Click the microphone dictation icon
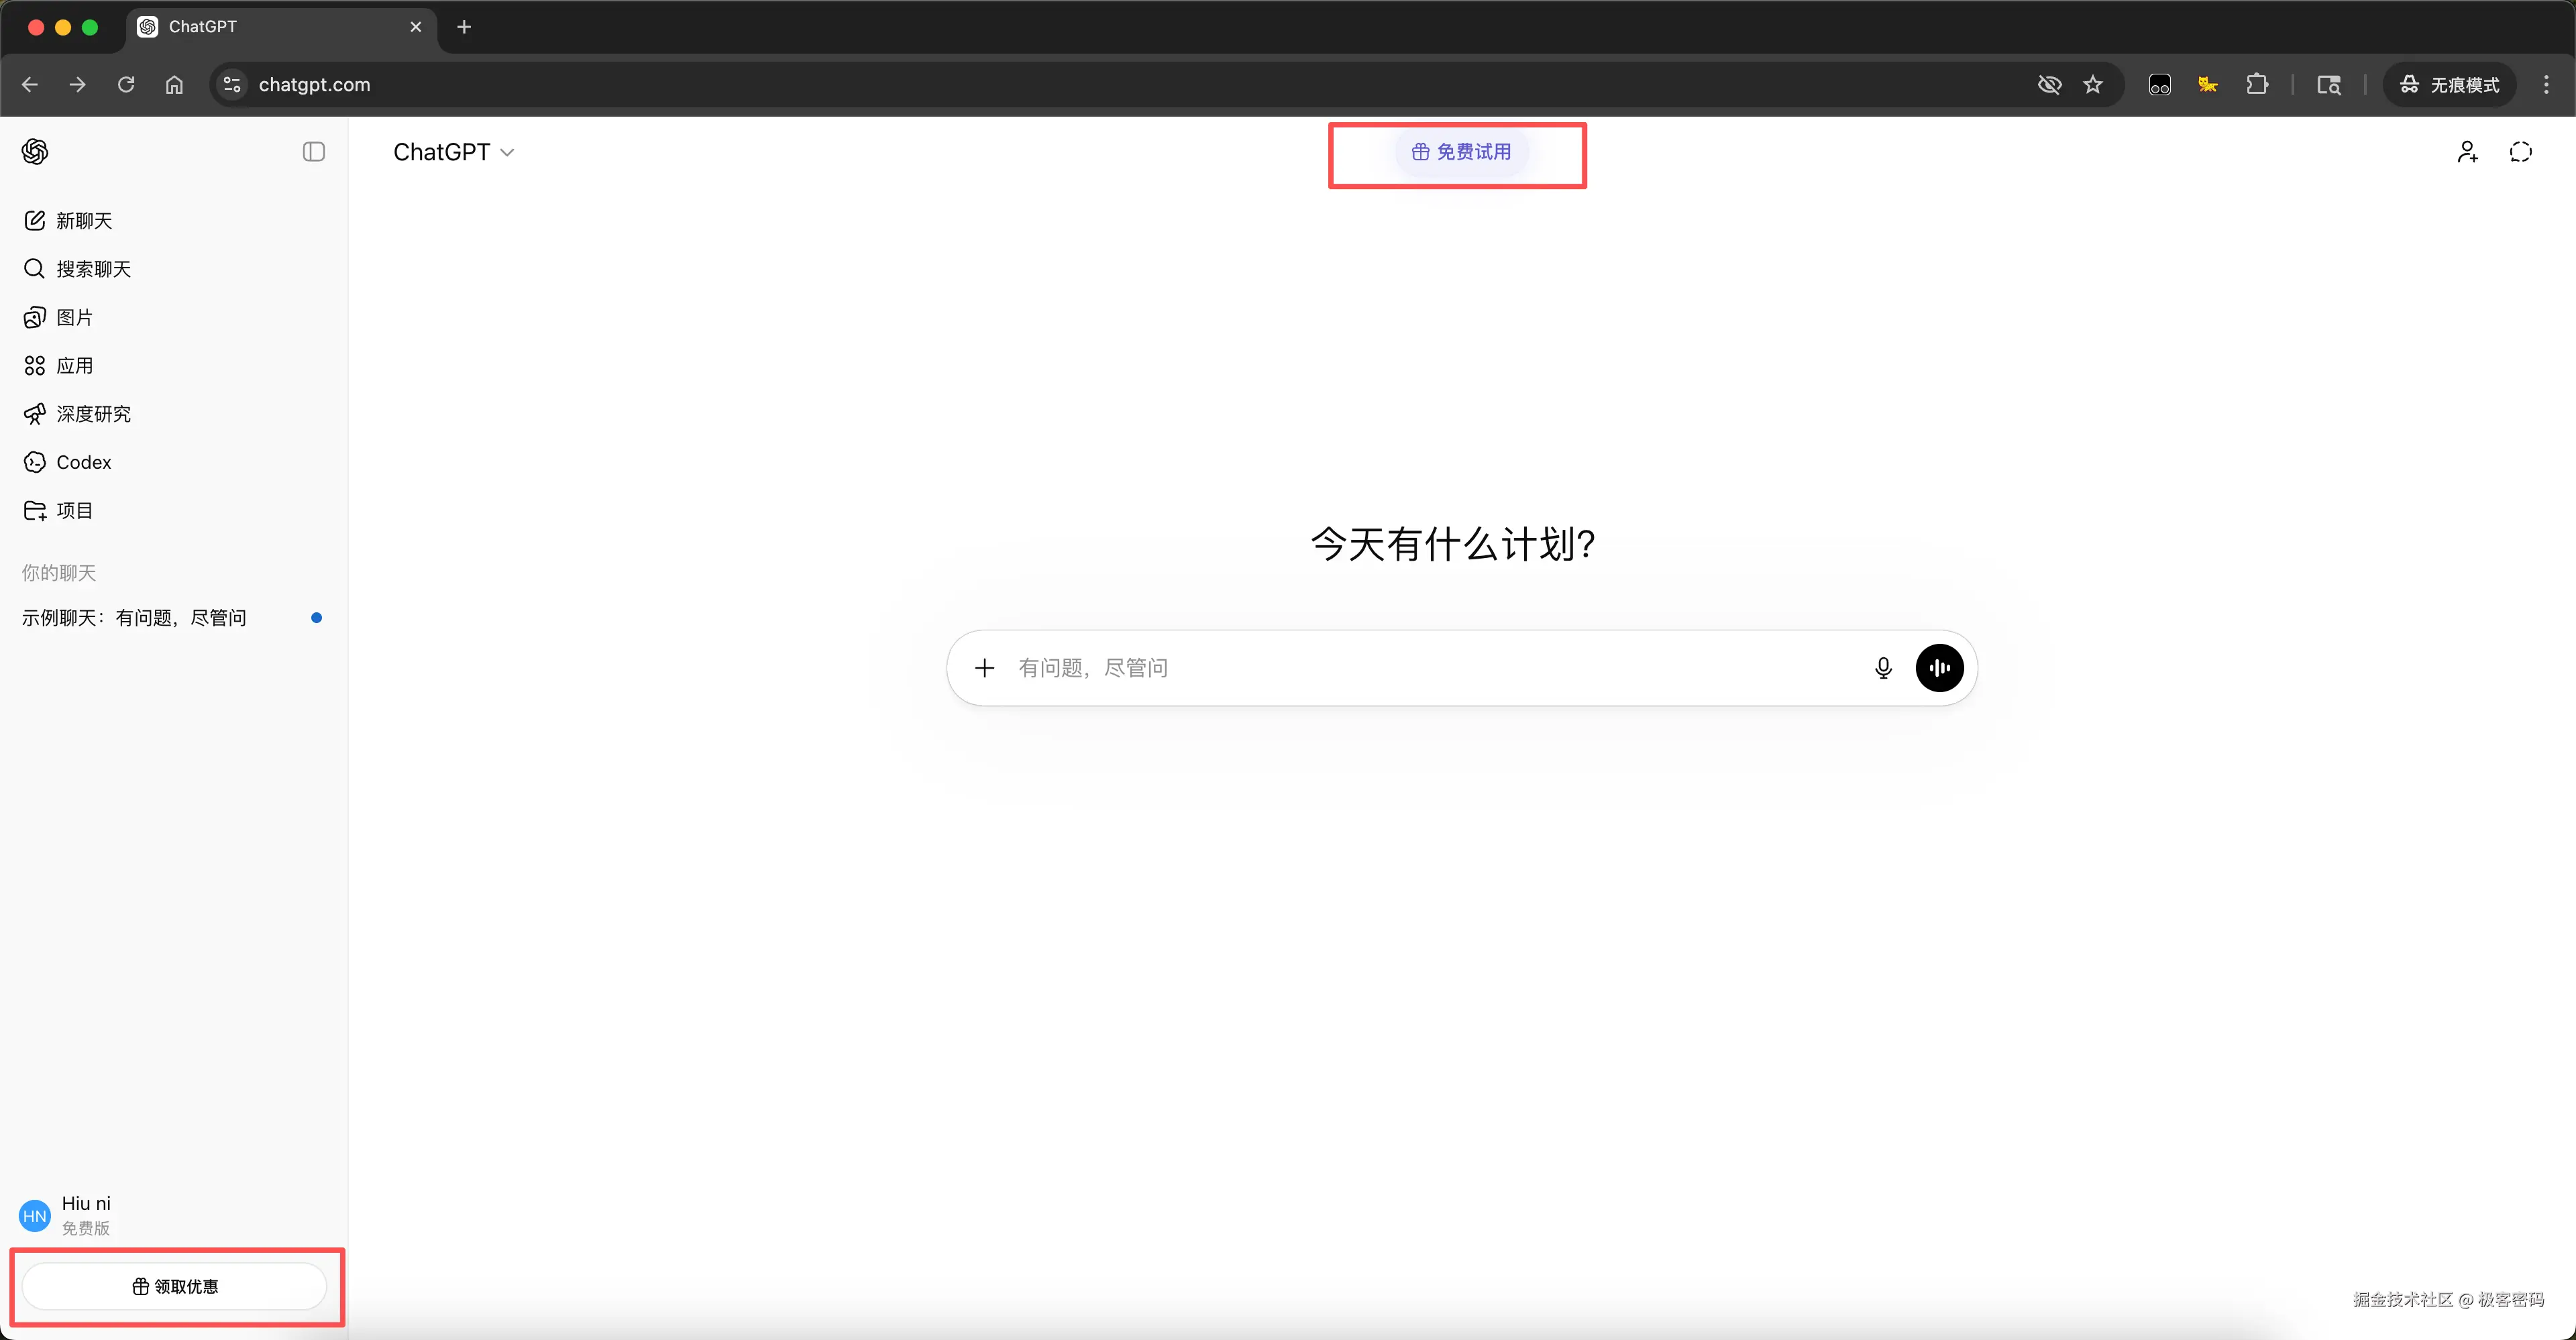 pos(1884,667)
